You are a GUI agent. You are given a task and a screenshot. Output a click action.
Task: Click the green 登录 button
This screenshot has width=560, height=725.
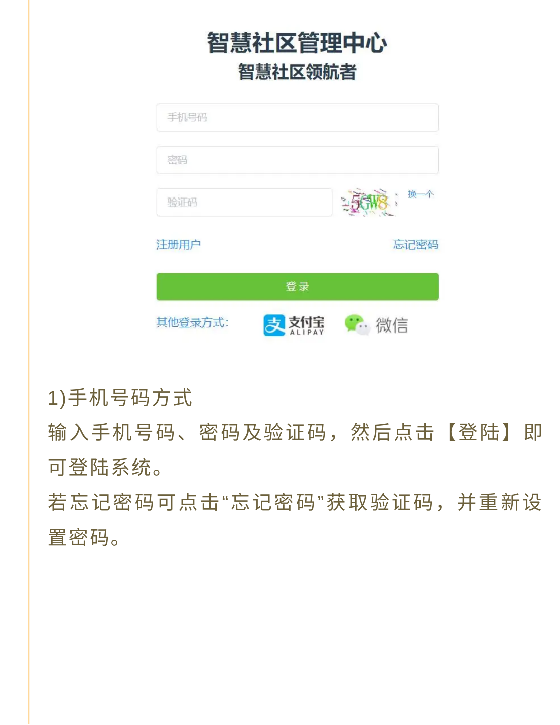click(x=297, y=287)
